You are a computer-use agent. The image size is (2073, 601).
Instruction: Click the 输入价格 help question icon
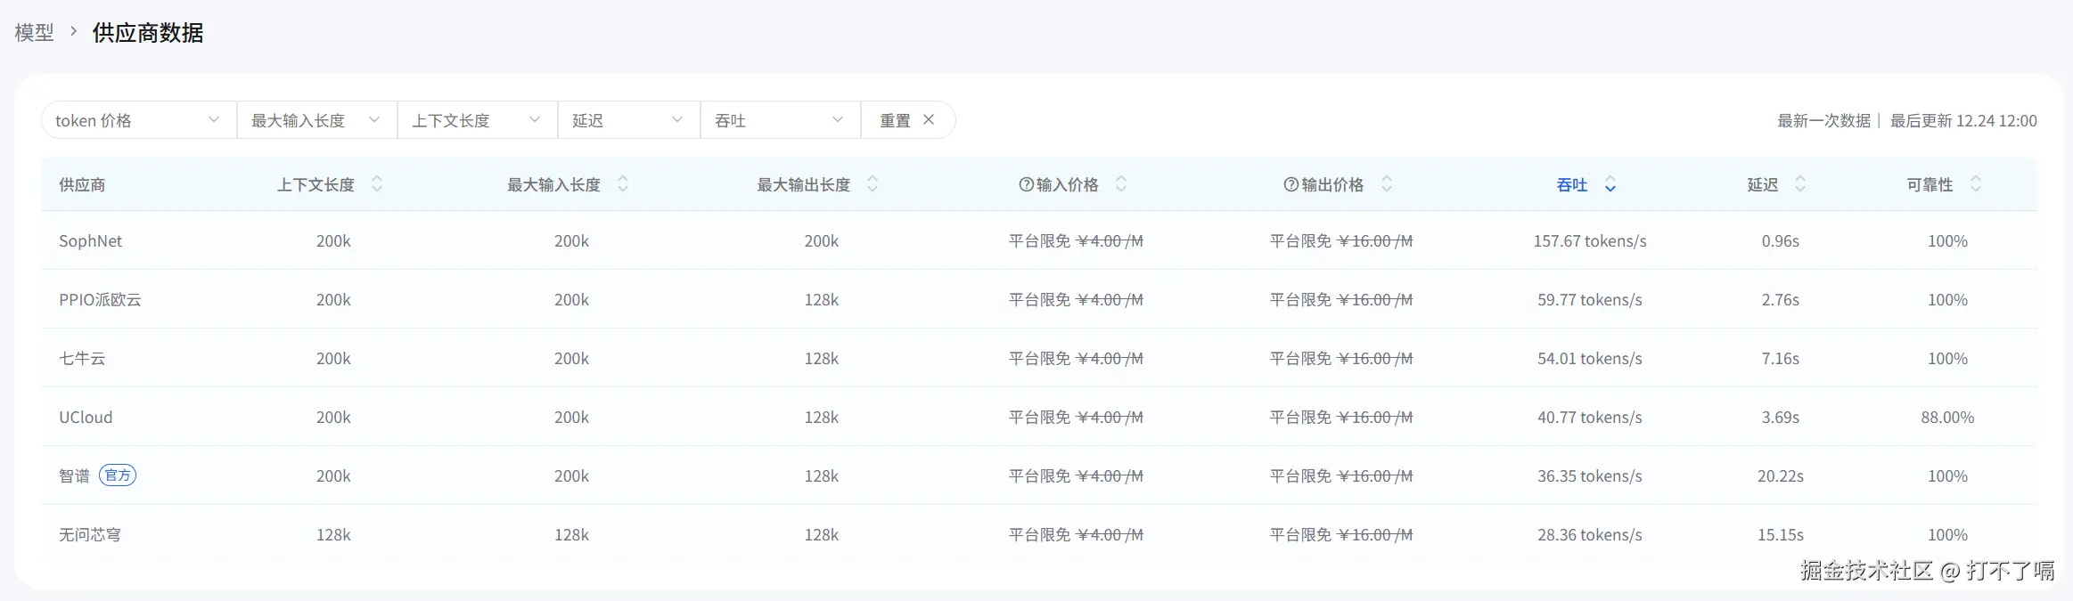[1026, 184]
